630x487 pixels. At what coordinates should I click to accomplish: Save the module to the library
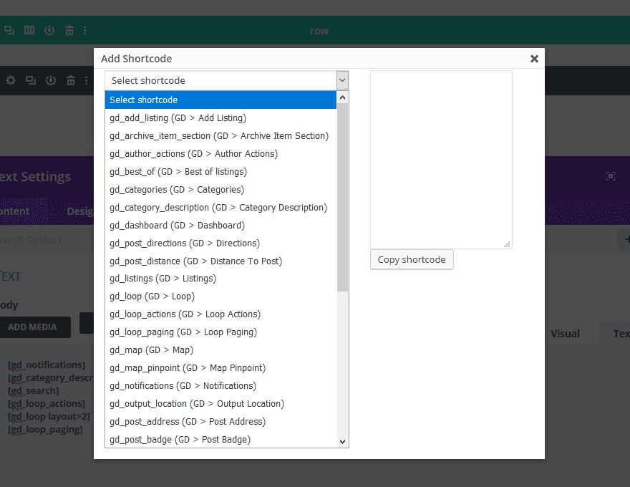pos(50,80)
